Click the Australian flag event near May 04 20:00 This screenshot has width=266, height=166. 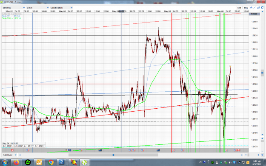[x=158, y=150]
